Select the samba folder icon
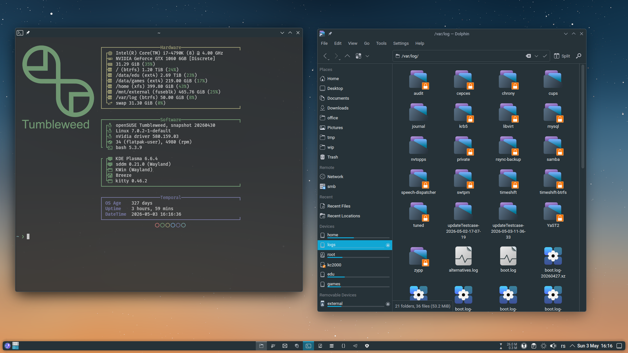Viewport: 628px width, 353px height. click(553, 146)
